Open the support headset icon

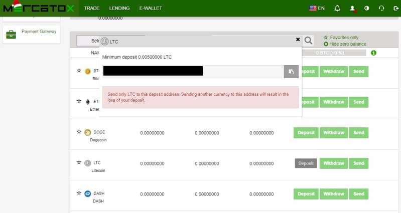coord(381,9)
